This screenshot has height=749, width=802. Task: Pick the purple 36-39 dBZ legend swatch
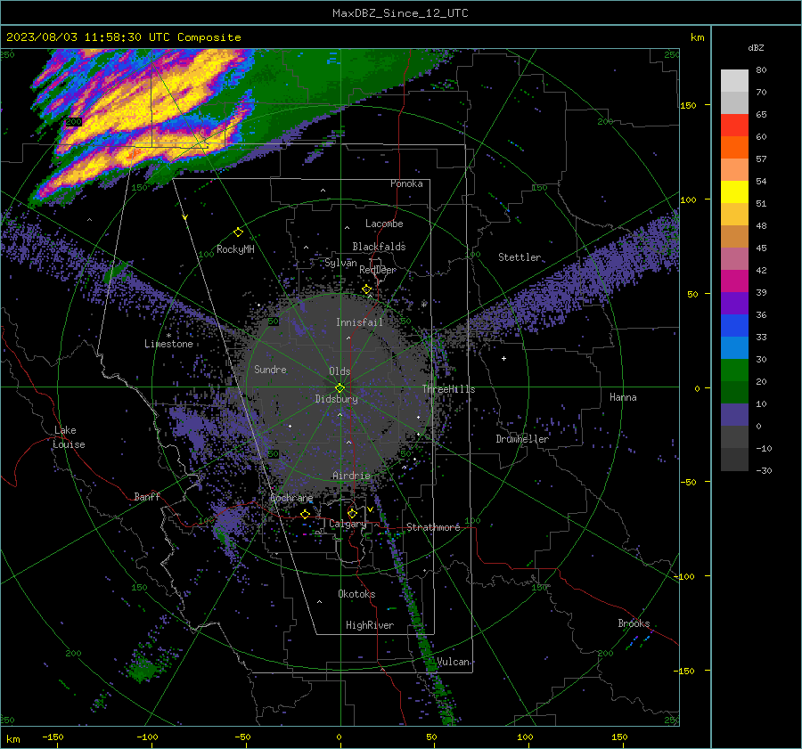coord(734,303)
